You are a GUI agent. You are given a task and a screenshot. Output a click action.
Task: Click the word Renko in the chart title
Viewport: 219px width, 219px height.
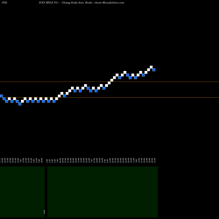point(89,3)
